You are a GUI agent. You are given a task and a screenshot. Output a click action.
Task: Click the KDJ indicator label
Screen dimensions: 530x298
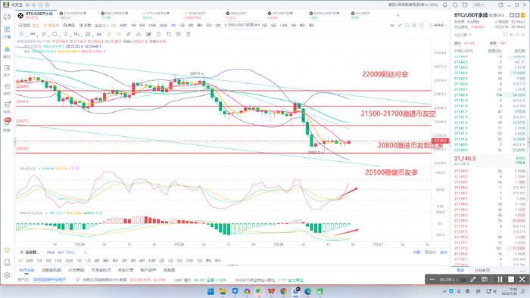tap(28, 168)
